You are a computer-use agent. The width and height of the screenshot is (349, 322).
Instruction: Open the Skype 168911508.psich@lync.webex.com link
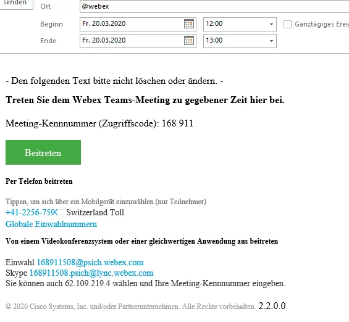91,273
